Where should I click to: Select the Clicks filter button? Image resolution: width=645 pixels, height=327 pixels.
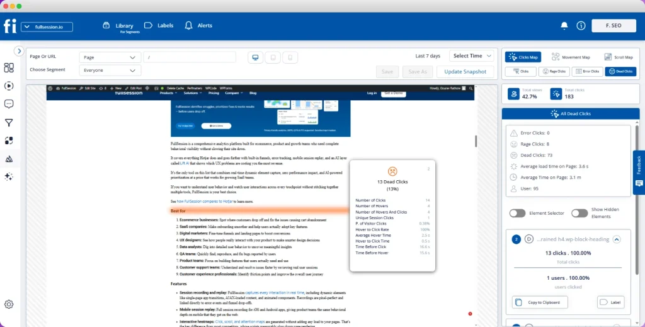coord(520,71)
